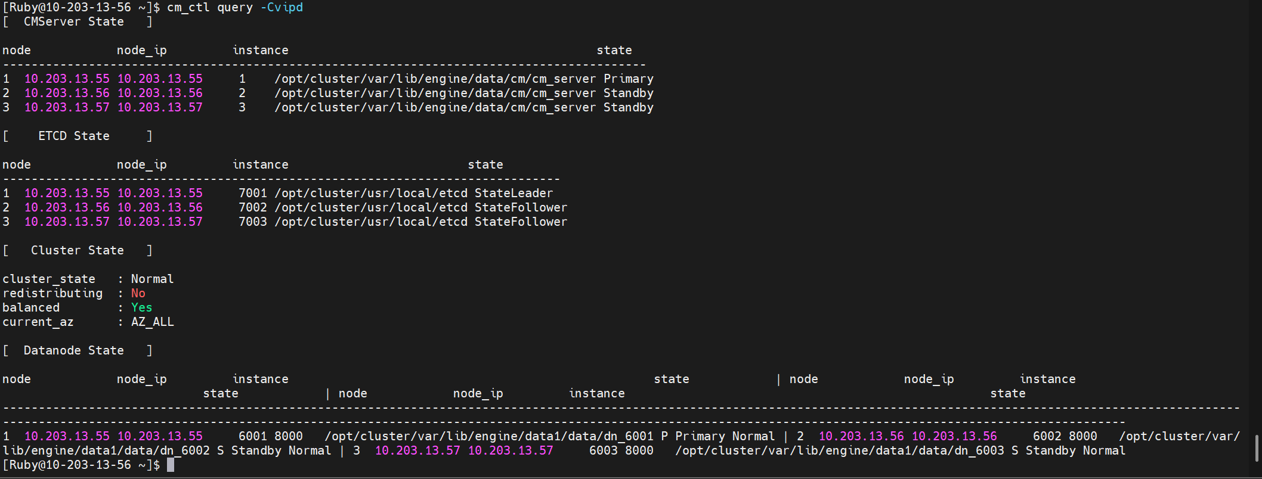Screen dimensions: 1262x479
Task: Click the green Yes balanced value
Action: (x=141, y=307)
